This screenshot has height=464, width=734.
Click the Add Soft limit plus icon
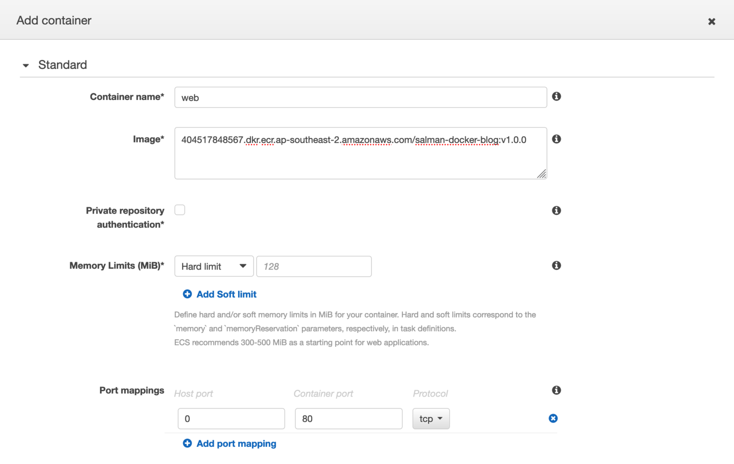point(187,294)
